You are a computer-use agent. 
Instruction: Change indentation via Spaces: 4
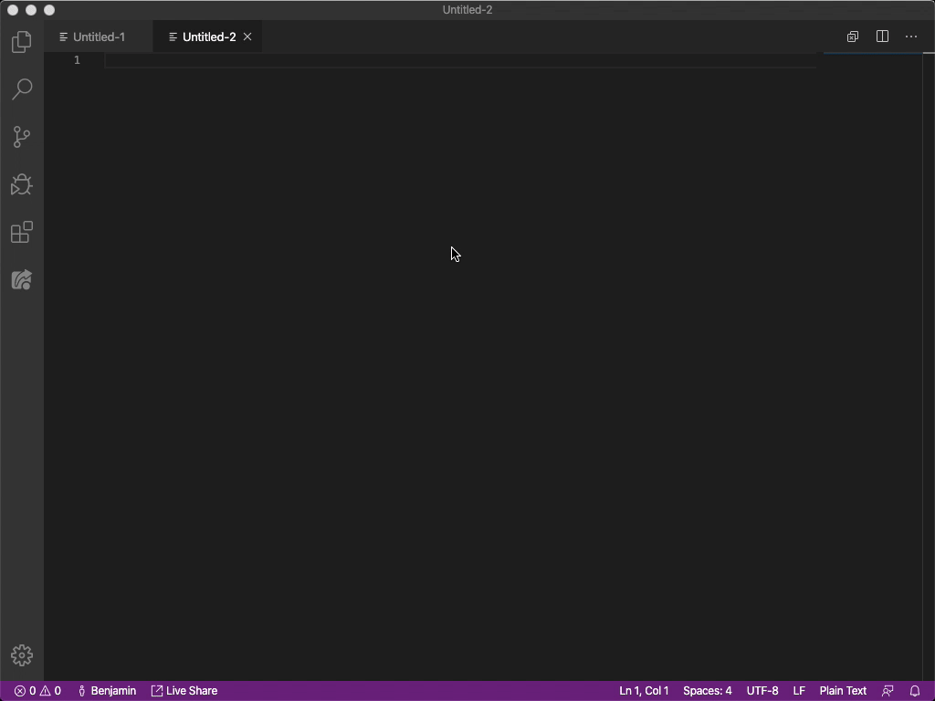[708, 691]
